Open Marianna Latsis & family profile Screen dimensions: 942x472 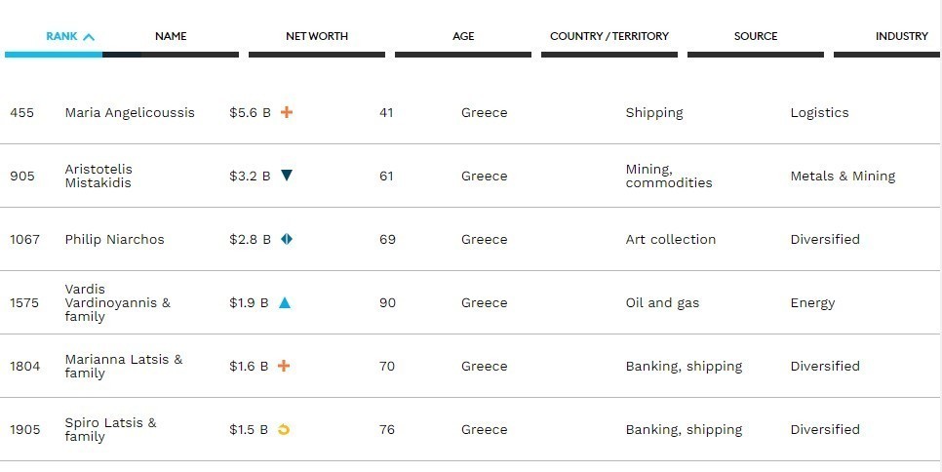pyautogui.click(x=123, y=366)
